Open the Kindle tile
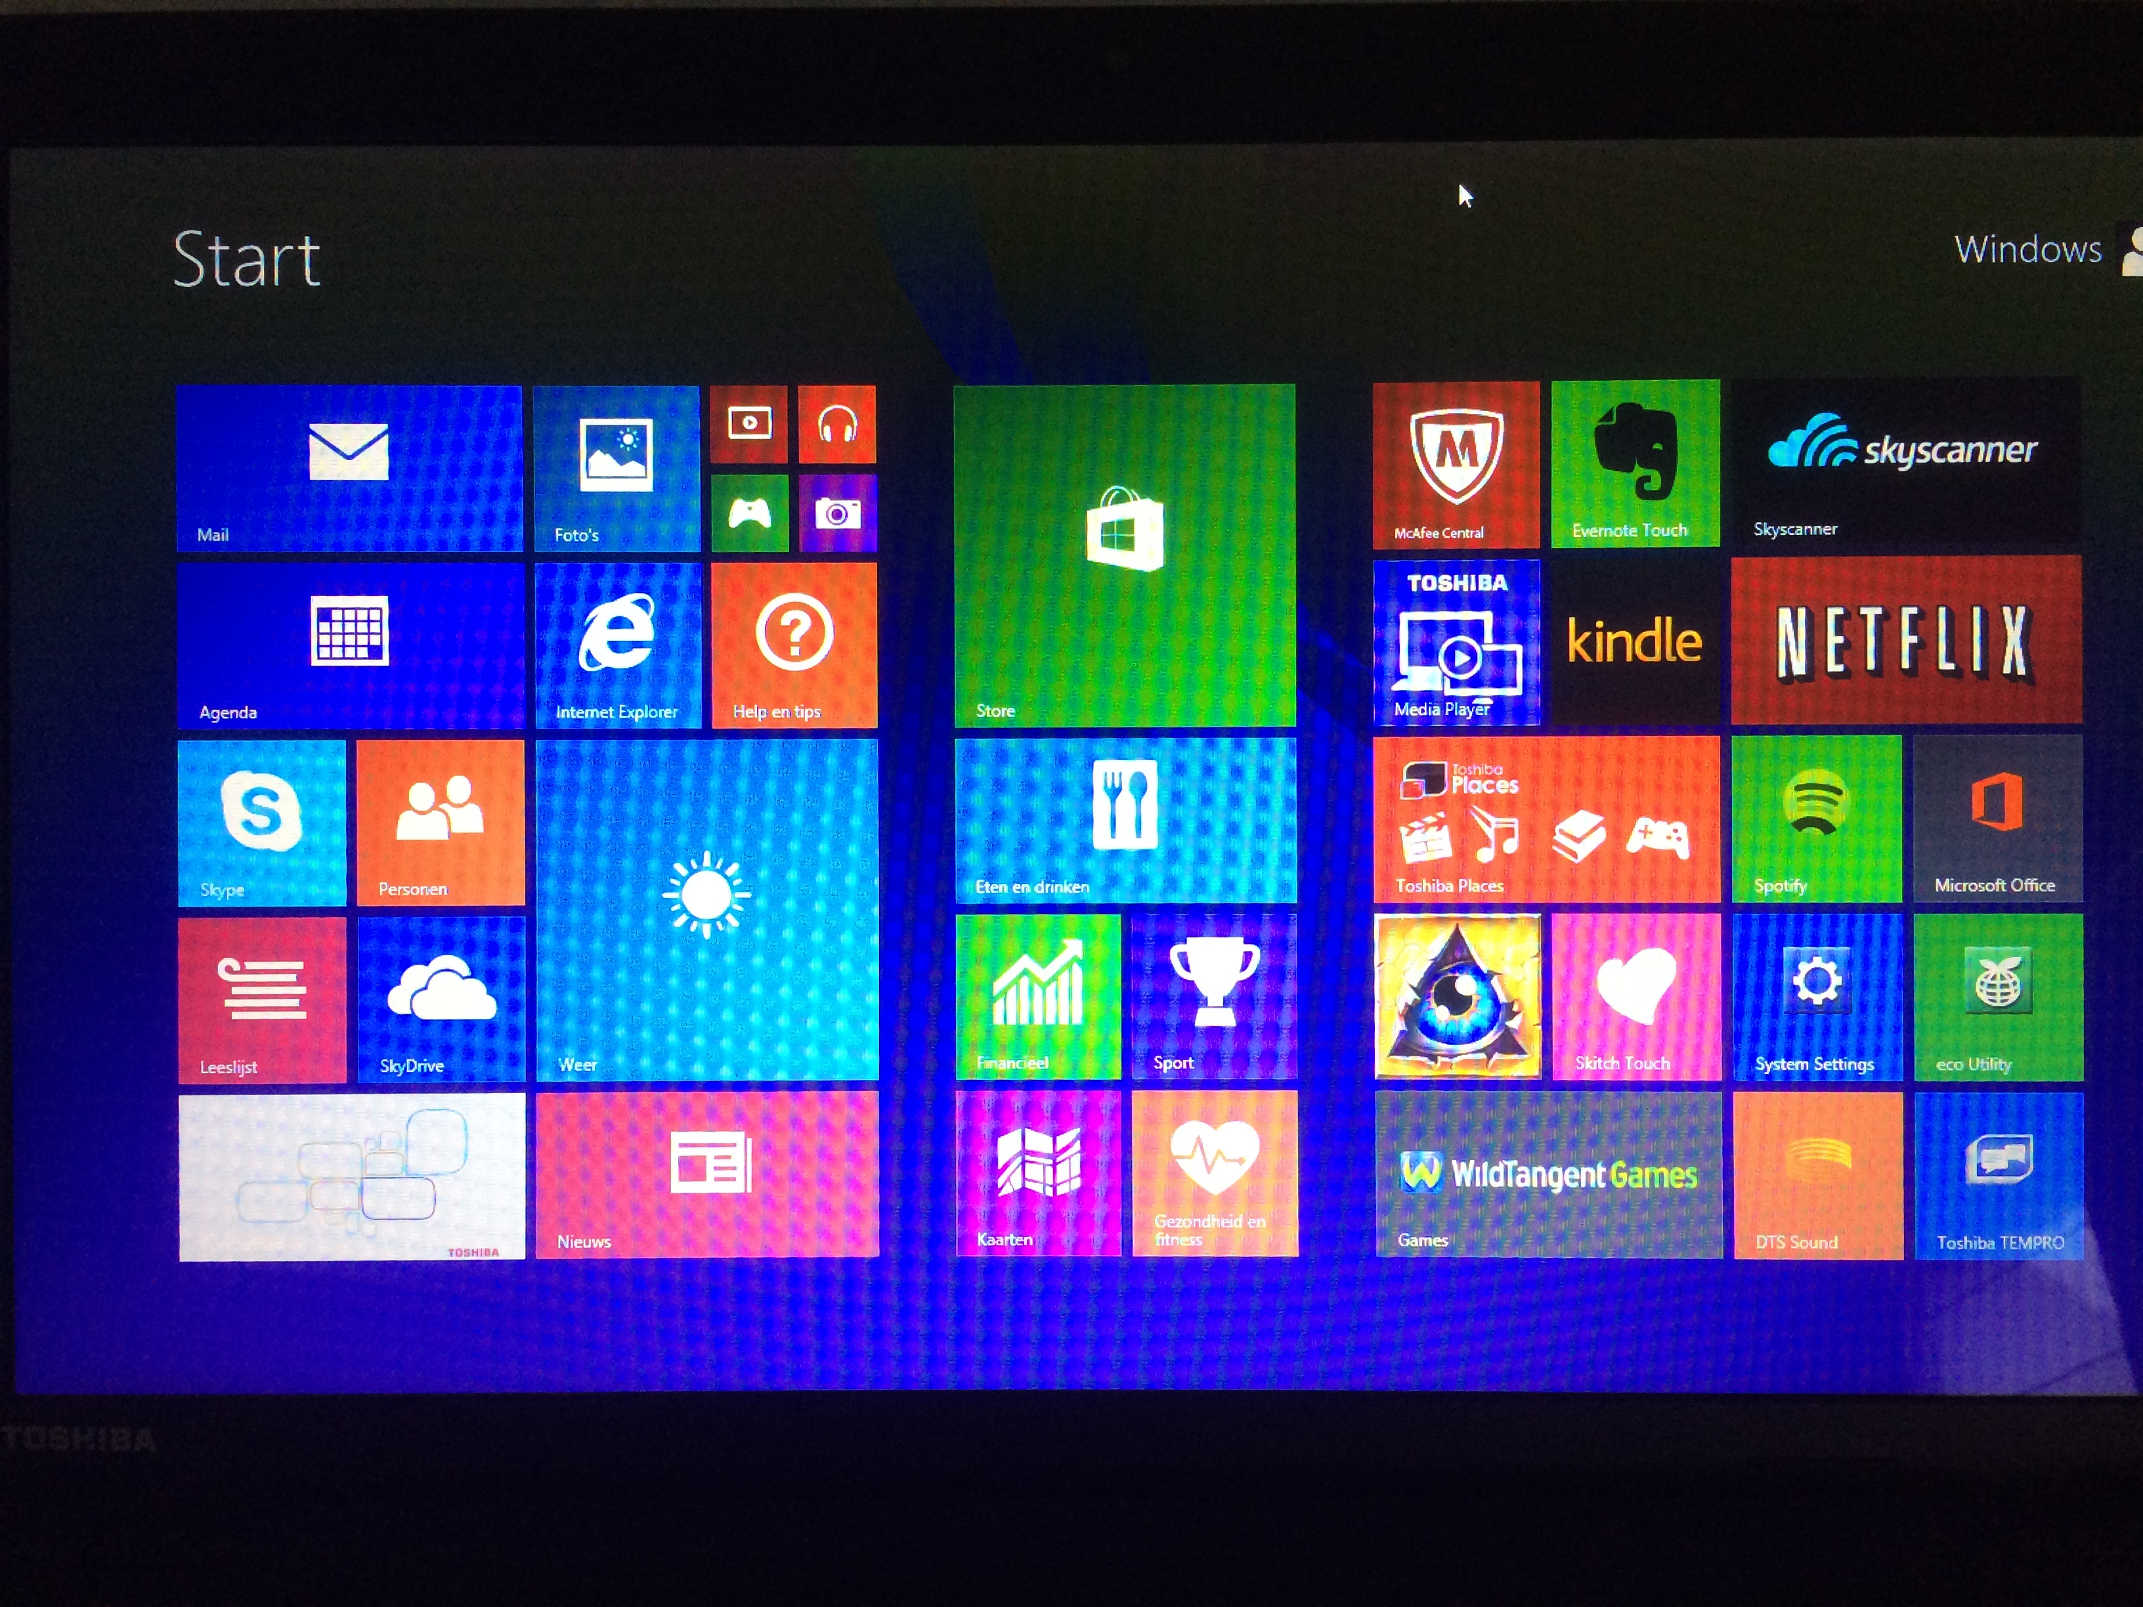Screen dimensions: 2143x1607 [x=1635, y=641]
